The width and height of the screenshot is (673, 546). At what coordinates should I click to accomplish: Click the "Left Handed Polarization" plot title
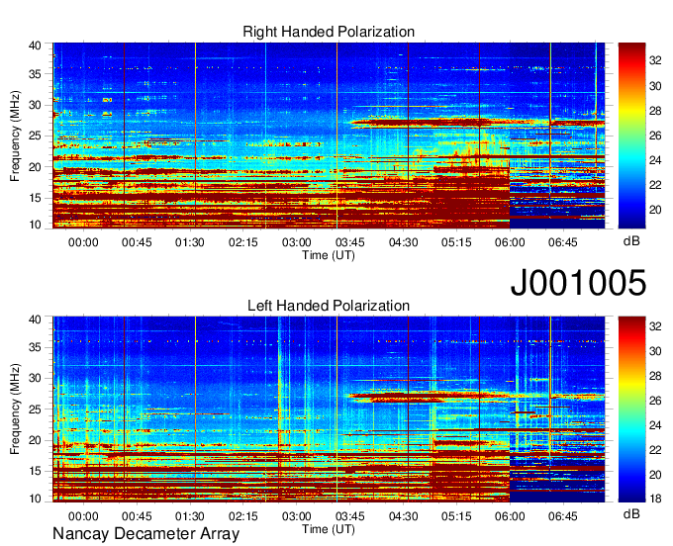point(329,306)
